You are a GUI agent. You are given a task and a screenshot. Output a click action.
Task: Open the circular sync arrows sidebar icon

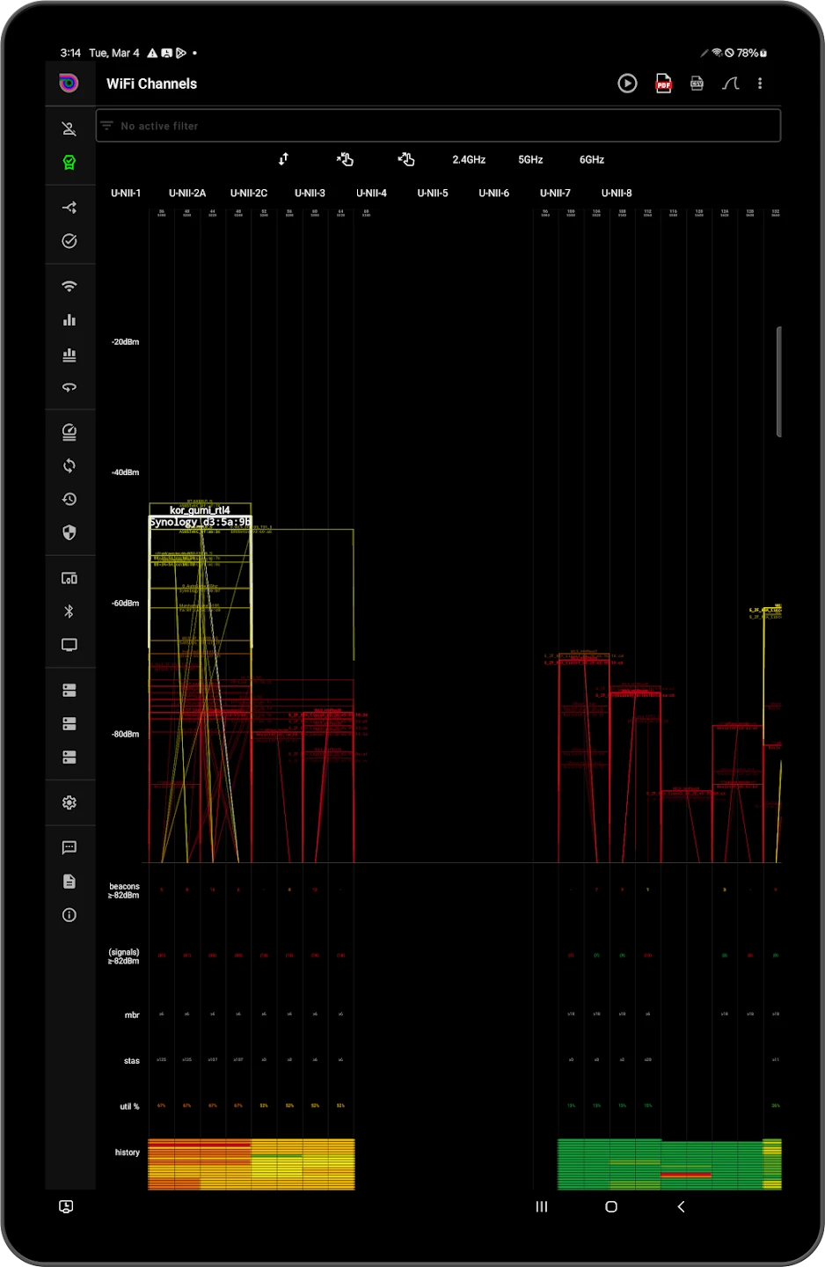tap(69, 465)
